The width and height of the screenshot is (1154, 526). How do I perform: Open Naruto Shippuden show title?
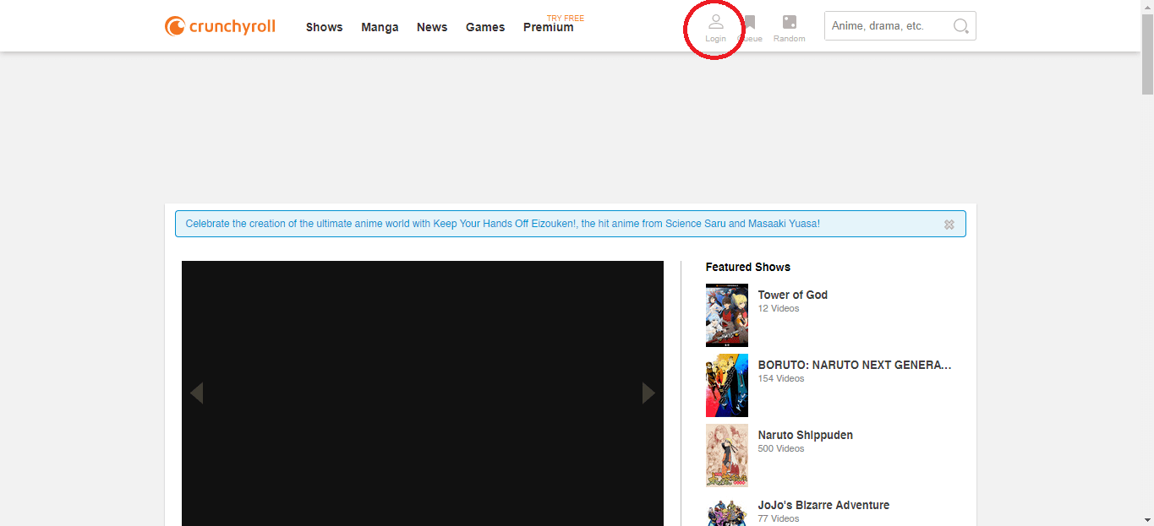point(805,435)
